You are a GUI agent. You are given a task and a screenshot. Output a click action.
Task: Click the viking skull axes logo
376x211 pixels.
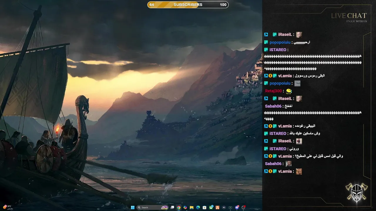[x=356, y=192]
